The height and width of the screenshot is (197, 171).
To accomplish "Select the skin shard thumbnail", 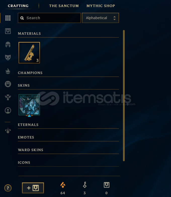I will point(29,105).
